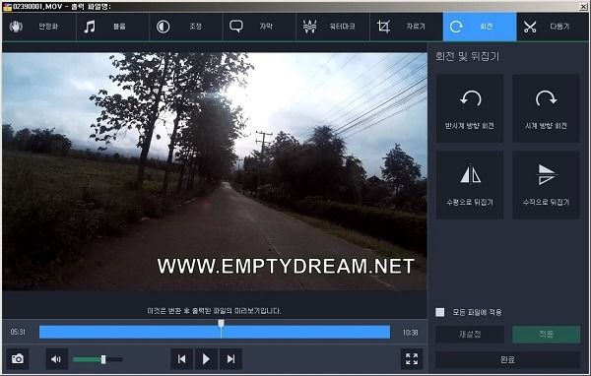This screenshot has width=591, height=376.
Task: Flip video vertically (수직으로 뒤집기)
Action: tap(546, 185)
